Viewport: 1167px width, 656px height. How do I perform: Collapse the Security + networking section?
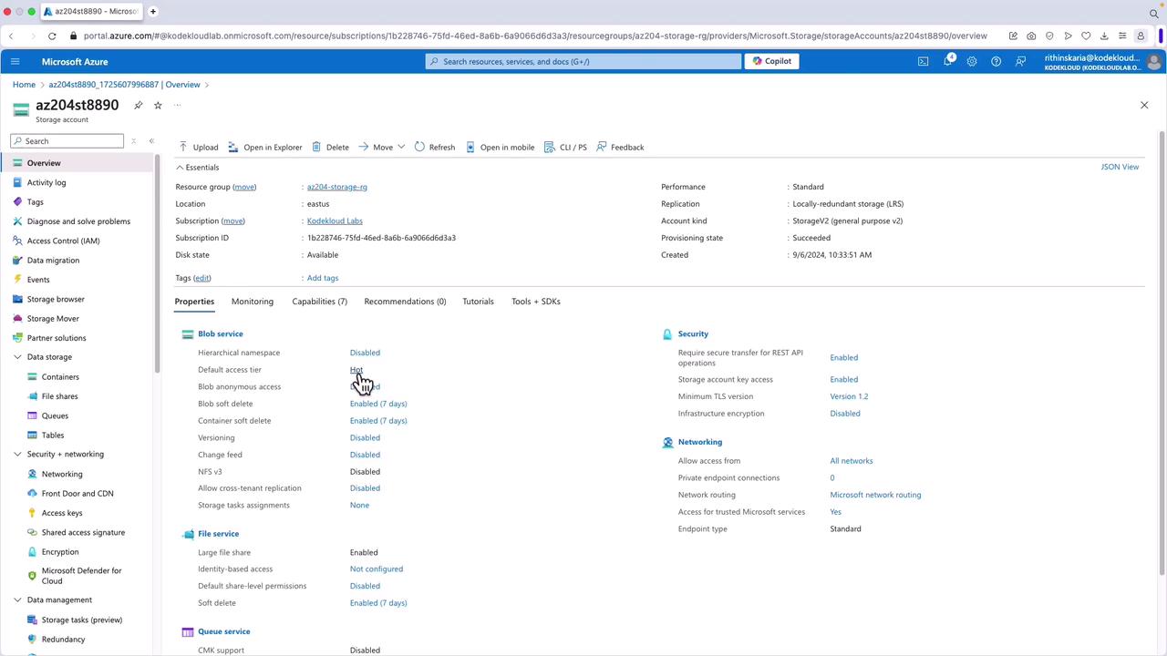(17, 454)
